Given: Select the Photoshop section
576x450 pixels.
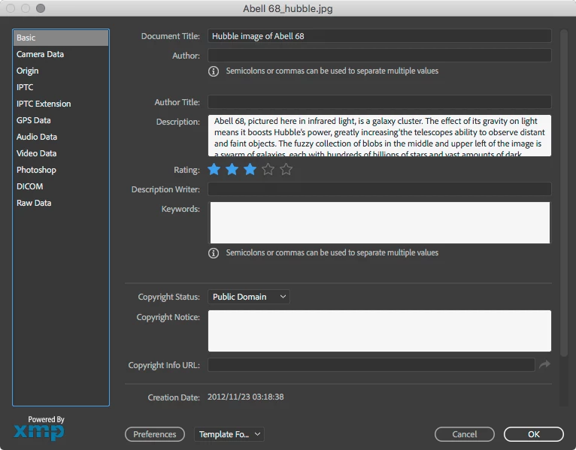Looking at the screenshot, I should tap(61, 170).
